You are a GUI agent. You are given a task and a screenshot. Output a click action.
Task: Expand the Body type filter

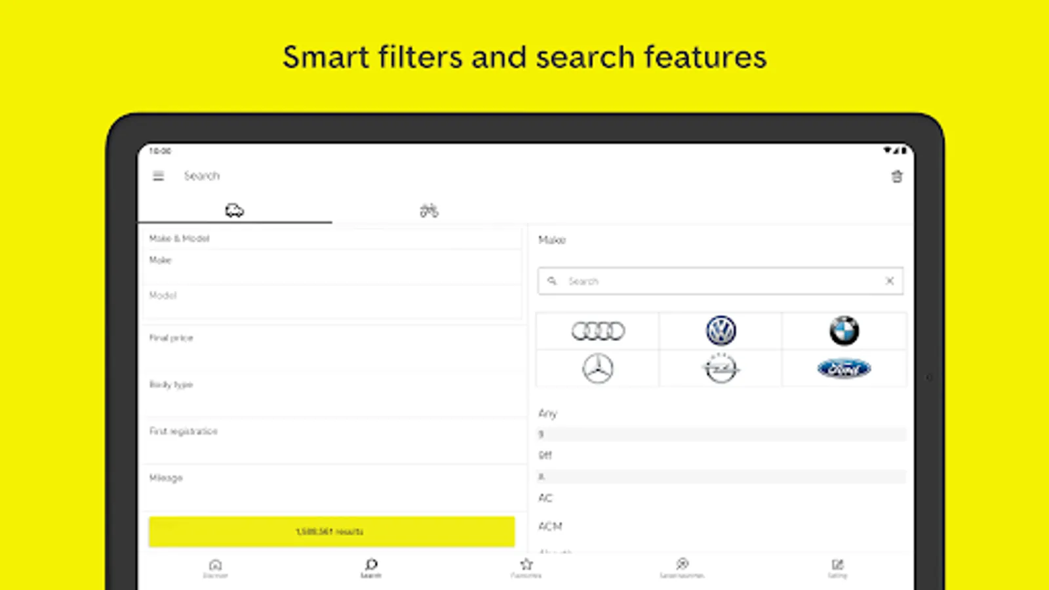tap(331, 395)
